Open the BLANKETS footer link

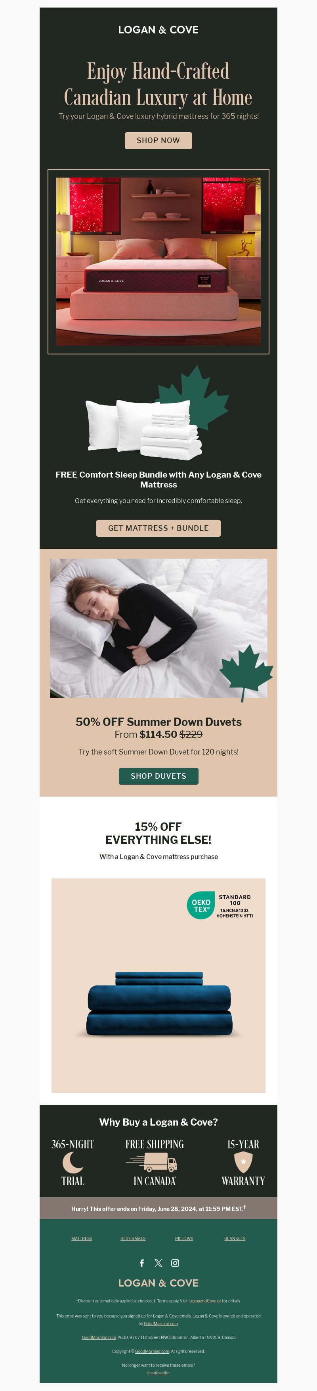[235, 1238]
